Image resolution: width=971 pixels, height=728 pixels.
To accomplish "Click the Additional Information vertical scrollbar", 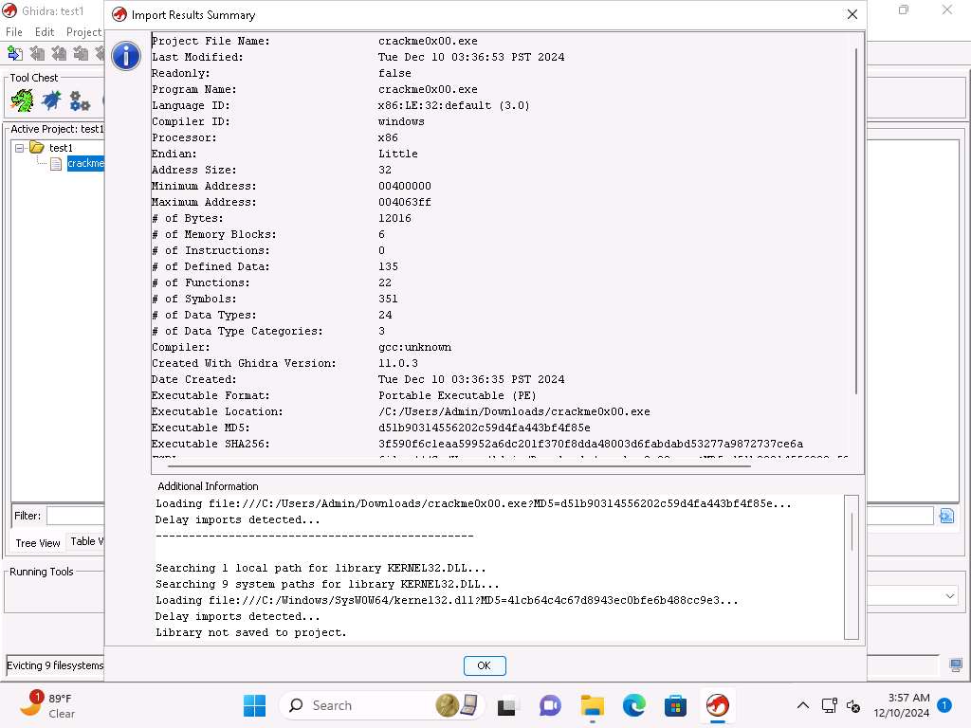I will 851,533.
